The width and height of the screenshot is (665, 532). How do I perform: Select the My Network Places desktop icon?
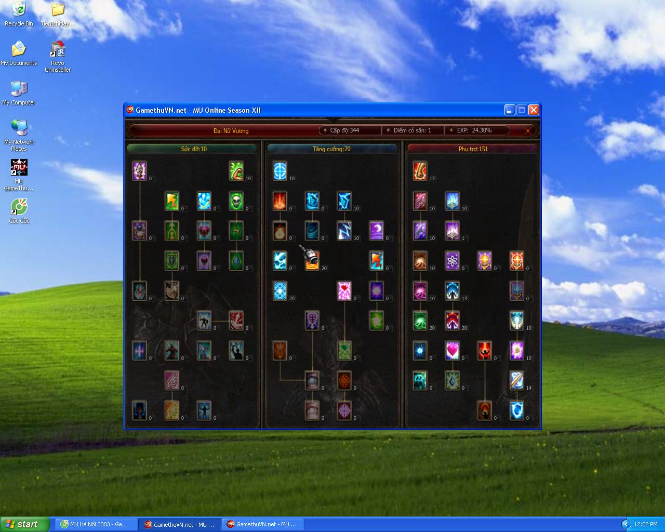tap(19, 136)
